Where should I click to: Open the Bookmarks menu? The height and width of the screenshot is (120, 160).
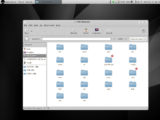point(49,25)
